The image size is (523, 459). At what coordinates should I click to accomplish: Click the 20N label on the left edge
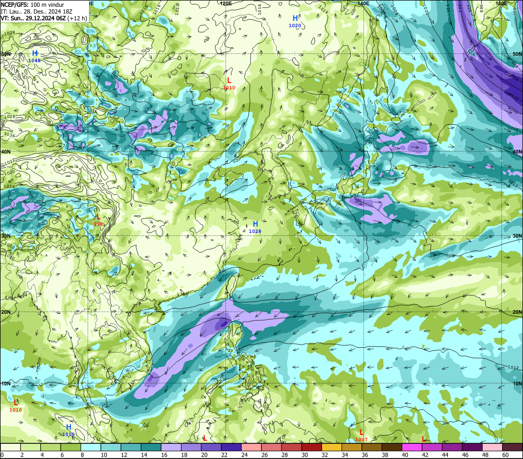(6, 312)
